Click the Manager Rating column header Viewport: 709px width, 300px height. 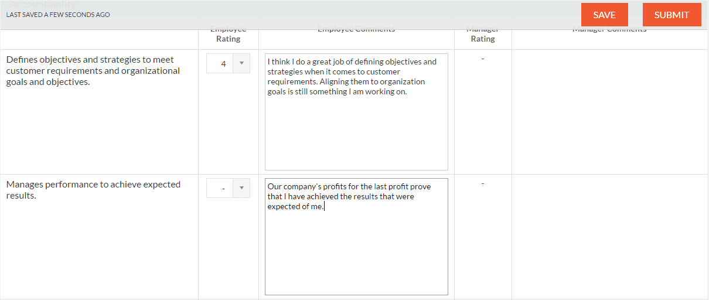click(483, 34)
